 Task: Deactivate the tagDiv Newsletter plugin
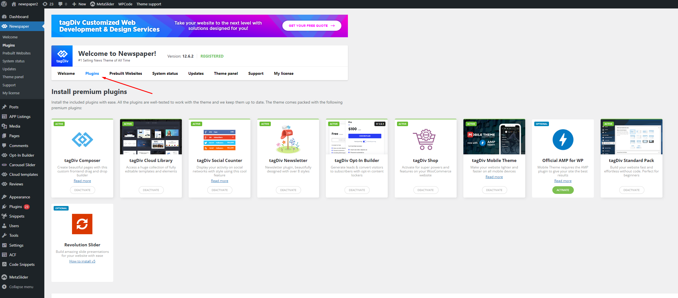(288, 190)
